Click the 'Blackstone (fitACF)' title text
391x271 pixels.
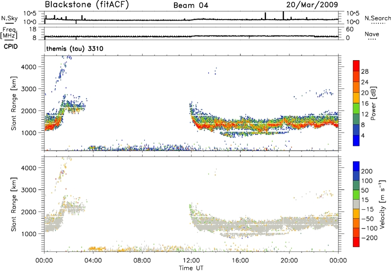[x=87, y=5]
